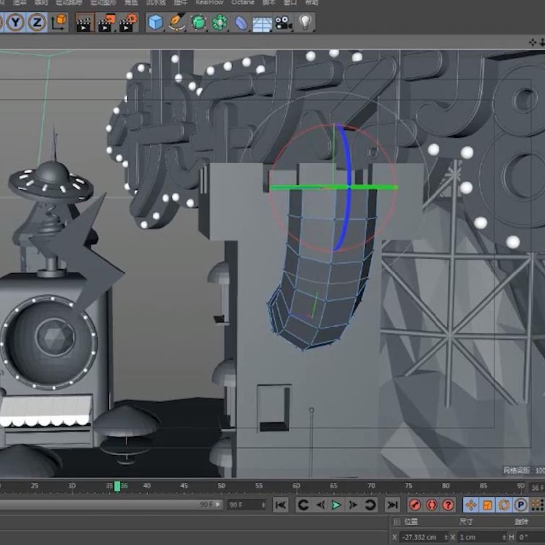Add a Camera object
The height and width of the screenshot is (545, 545).
pos(283,23)
